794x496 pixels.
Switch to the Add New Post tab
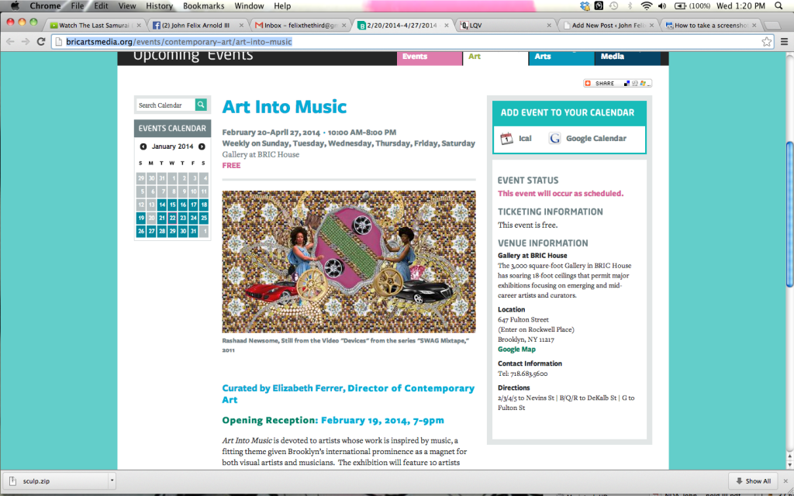(x=608, y=26)
